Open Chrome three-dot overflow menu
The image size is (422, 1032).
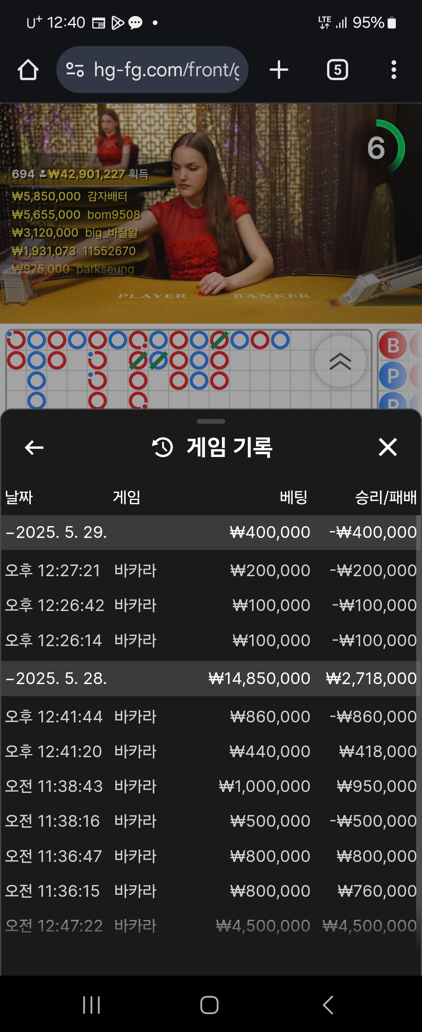tap(394, 70)
